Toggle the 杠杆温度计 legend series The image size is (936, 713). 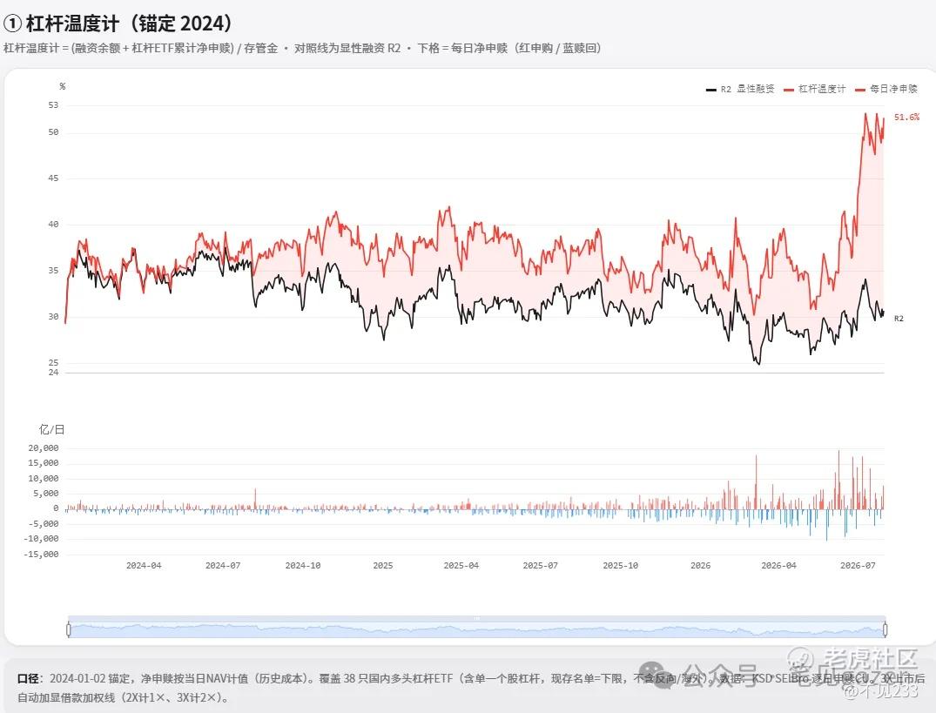pos(815,89)
